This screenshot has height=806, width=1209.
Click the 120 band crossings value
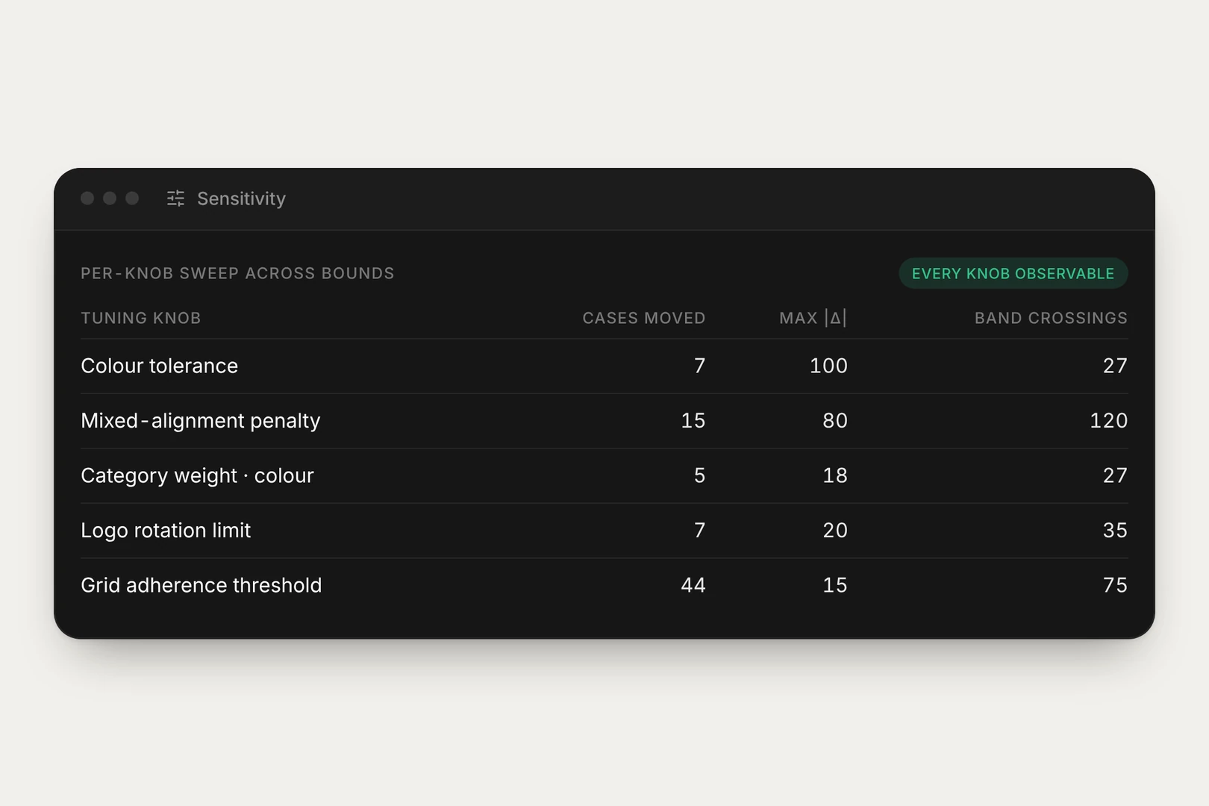1109,421
